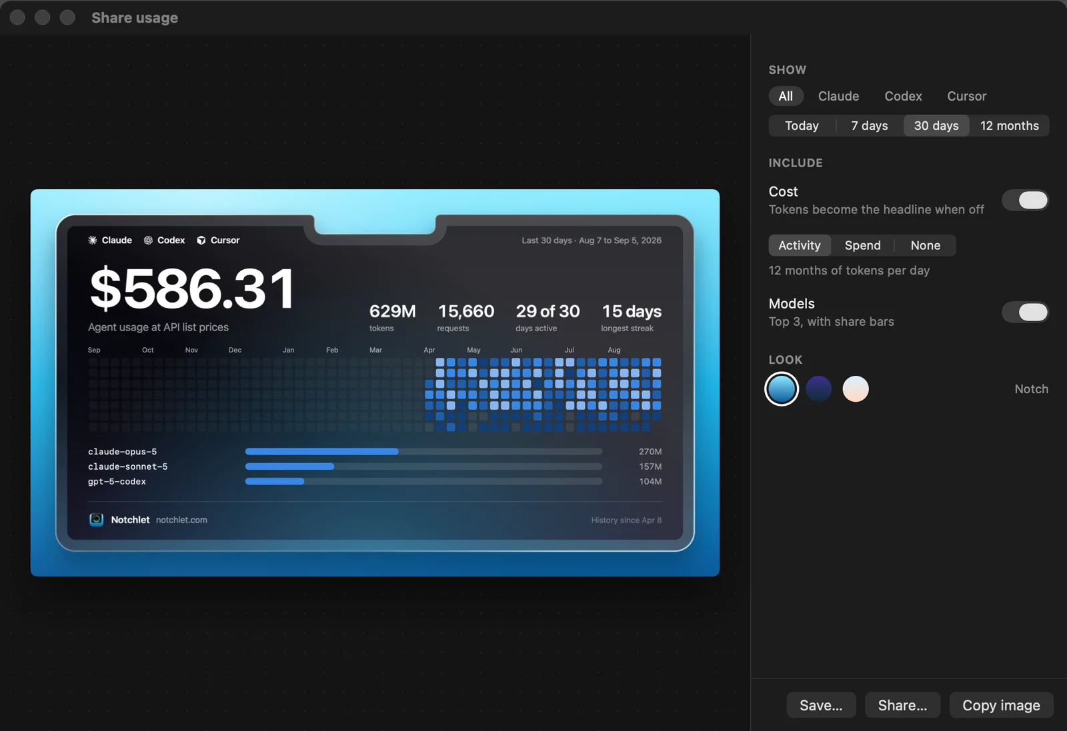
Task: Click the claude-opus-5 model name
Action: 122,452
